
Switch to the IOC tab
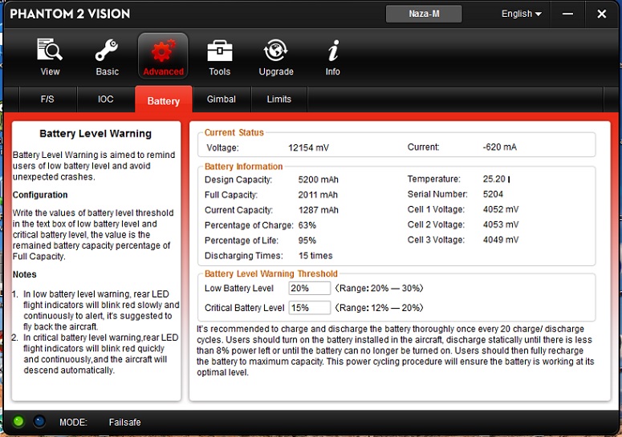(105, 99)
